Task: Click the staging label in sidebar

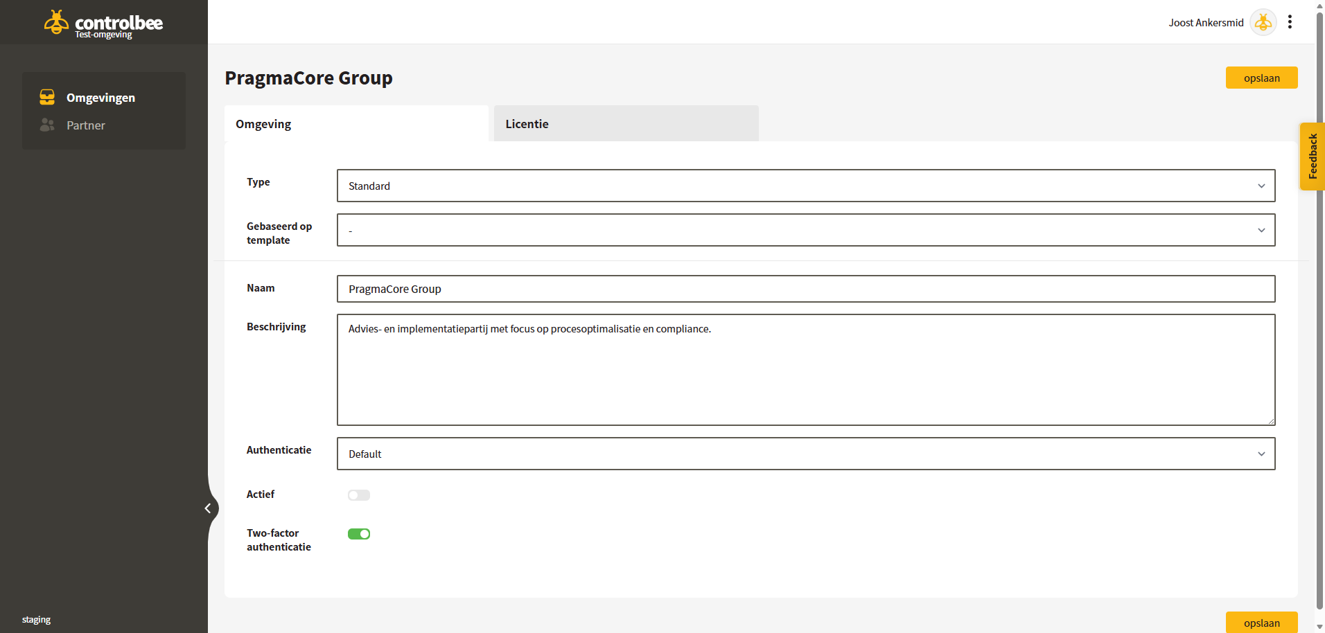Action: pos(36,619)
